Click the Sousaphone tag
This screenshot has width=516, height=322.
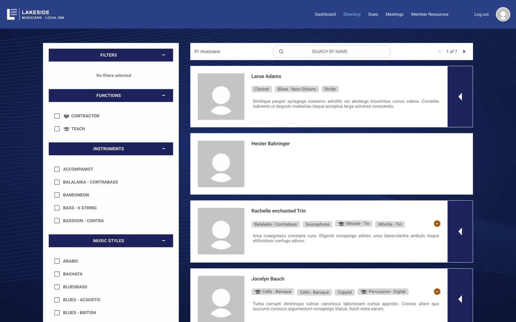click(317, 224)
